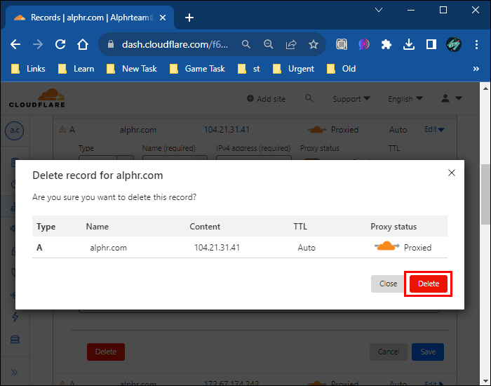Open the Game Task bookmark folder
Screen dimensions: 491x386
(x=197, y=69)
